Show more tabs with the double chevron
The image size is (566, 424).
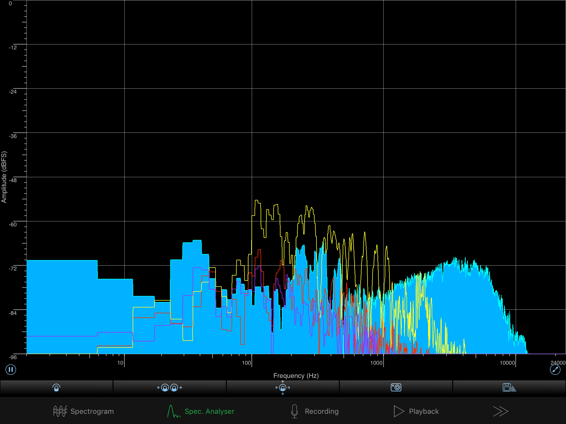click(x=501, y=411)
